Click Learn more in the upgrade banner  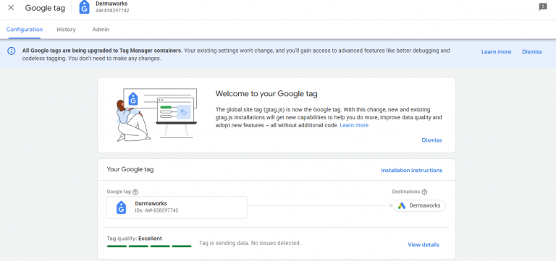(496, 52)
